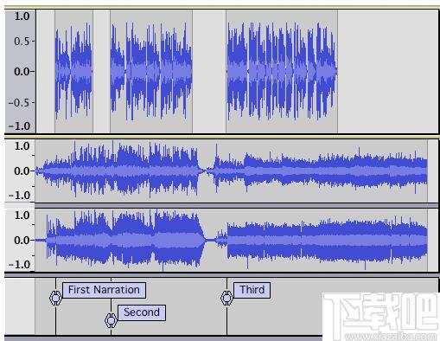
Task: Select the 'First Narration' label text box
Action: point(104,290)
